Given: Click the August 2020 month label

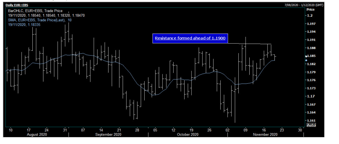Looking at the screenshot, I should [38, 135].
